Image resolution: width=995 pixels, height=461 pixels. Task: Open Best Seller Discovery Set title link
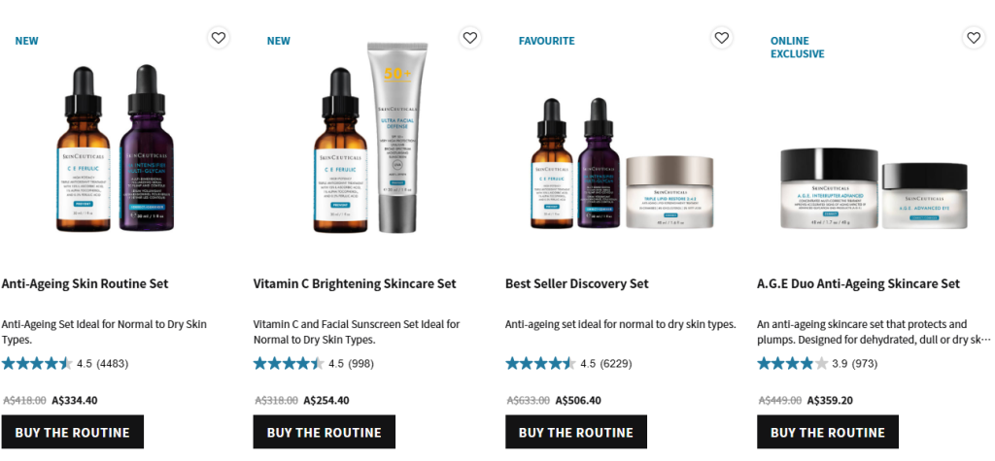coord(577,283)
